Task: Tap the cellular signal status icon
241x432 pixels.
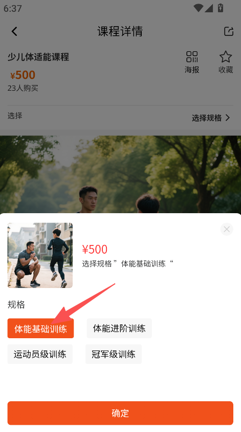Action: 209,8
